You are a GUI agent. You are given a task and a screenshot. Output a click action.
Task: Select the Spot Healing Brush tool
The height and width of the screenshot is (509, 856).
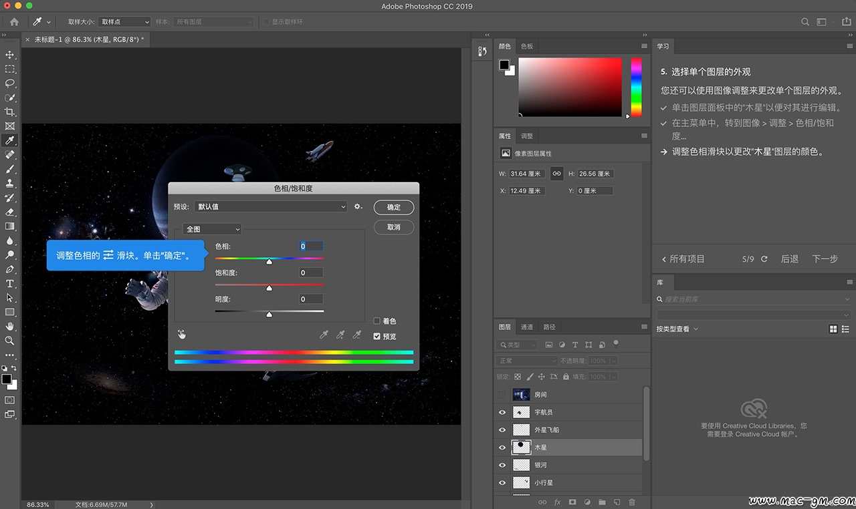10,154
